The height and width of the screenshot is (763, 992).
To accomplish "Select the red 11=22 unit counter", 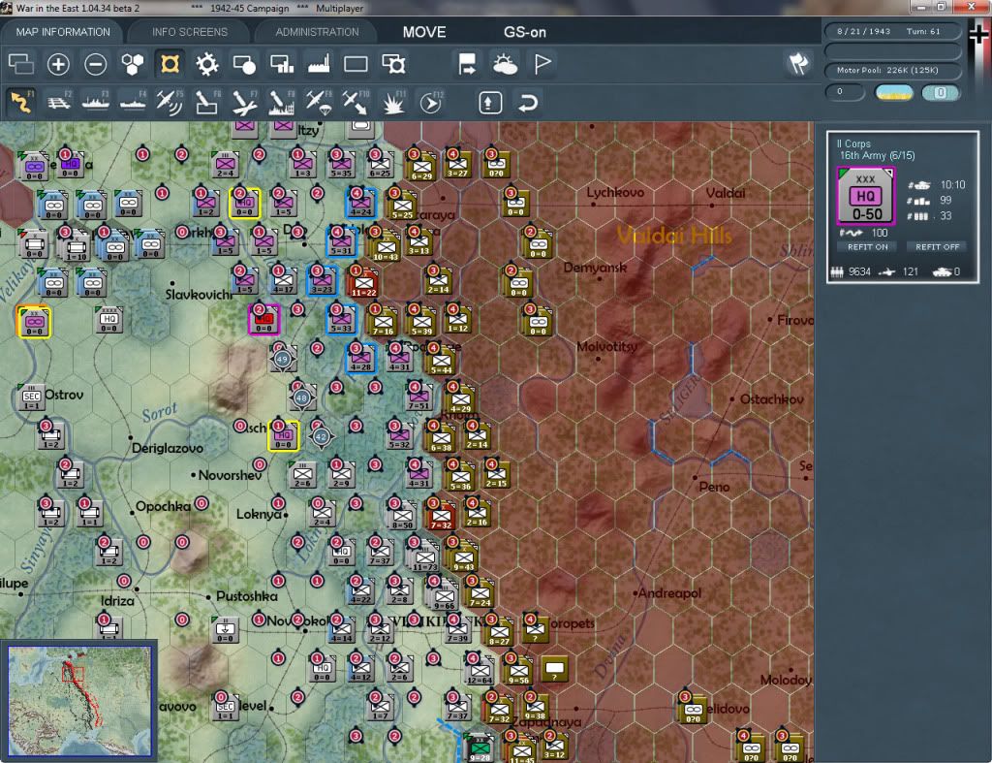I will click(x=363, y=281).
